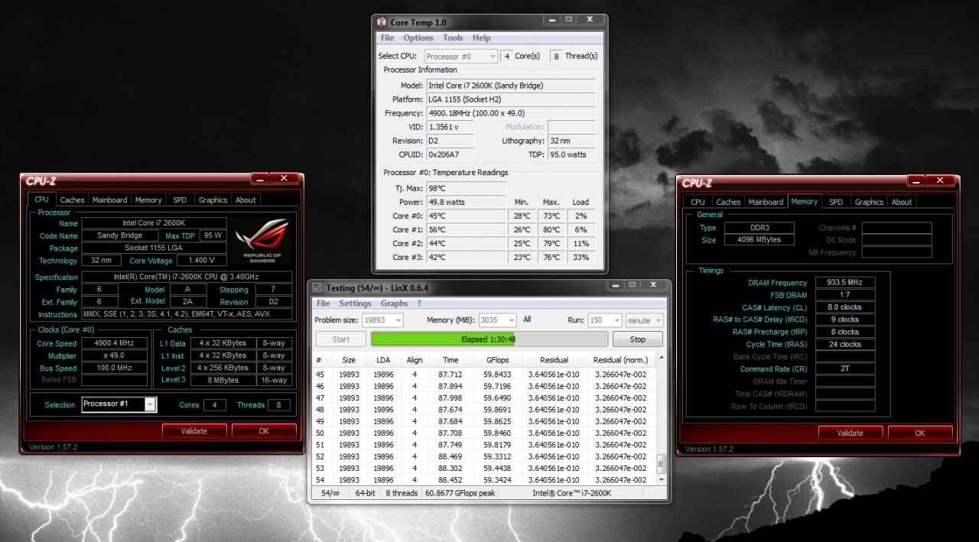Click the Multiplier value x 49.0
Viewport: 979px width, 542px height.
coord(114,356)
